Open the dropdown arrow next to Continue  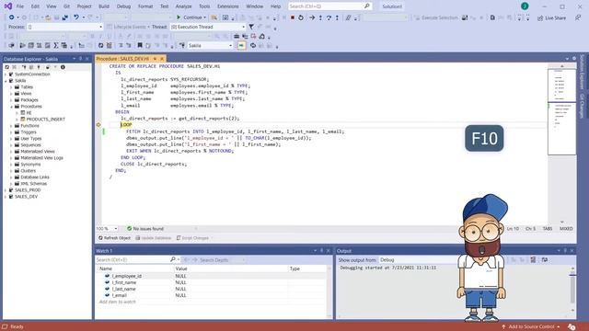point(204,17)
